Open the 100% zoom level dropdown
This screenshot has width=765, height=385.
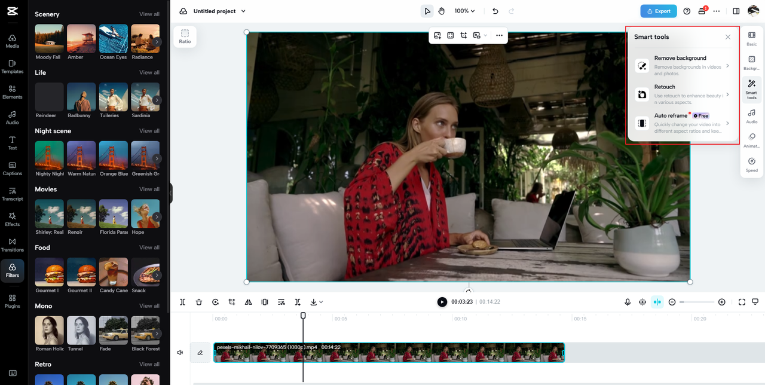coord(464,11)
